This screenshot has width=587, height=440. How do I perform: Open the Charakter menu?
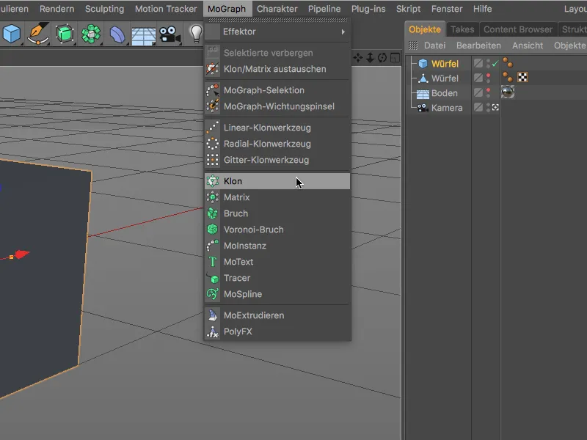tap(277, 9)
